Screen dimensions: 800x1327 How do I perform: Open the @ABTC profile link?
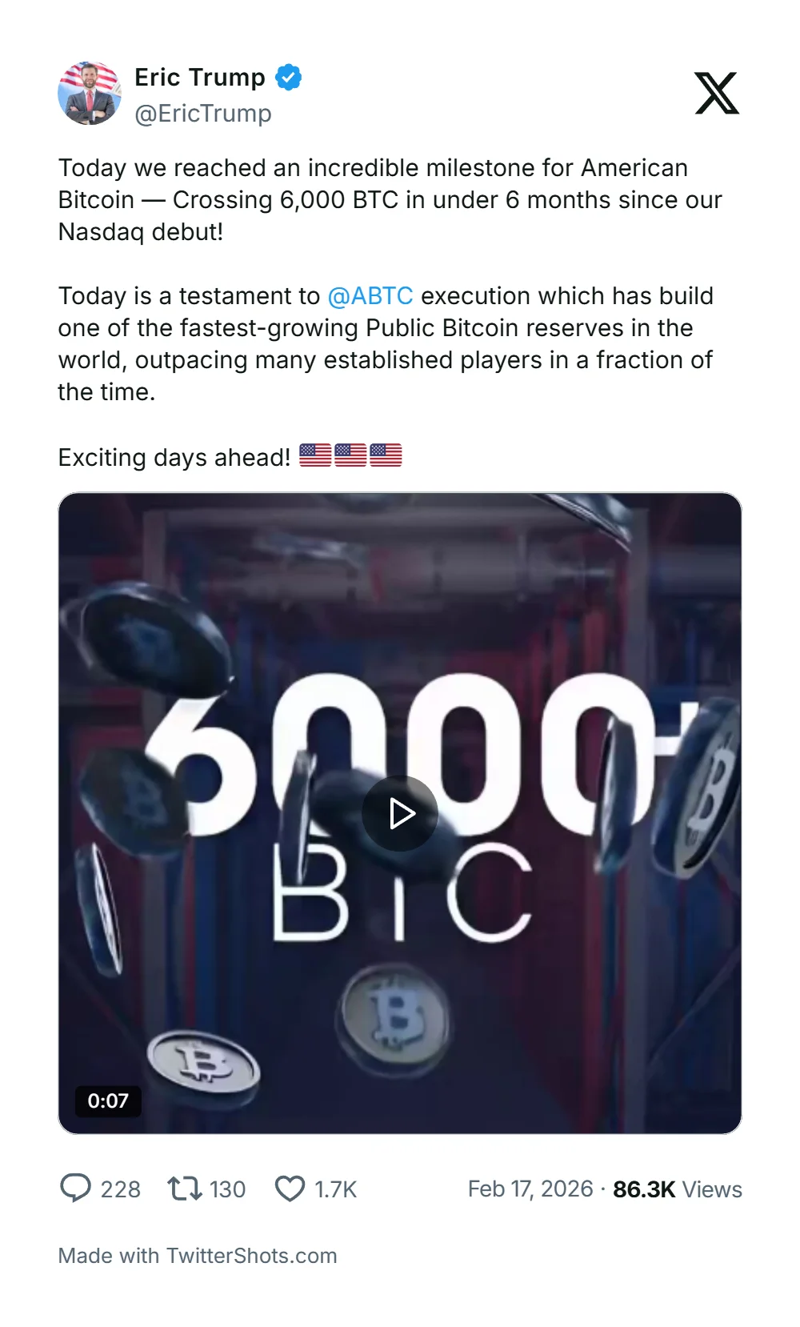click(x=372, y=295)
